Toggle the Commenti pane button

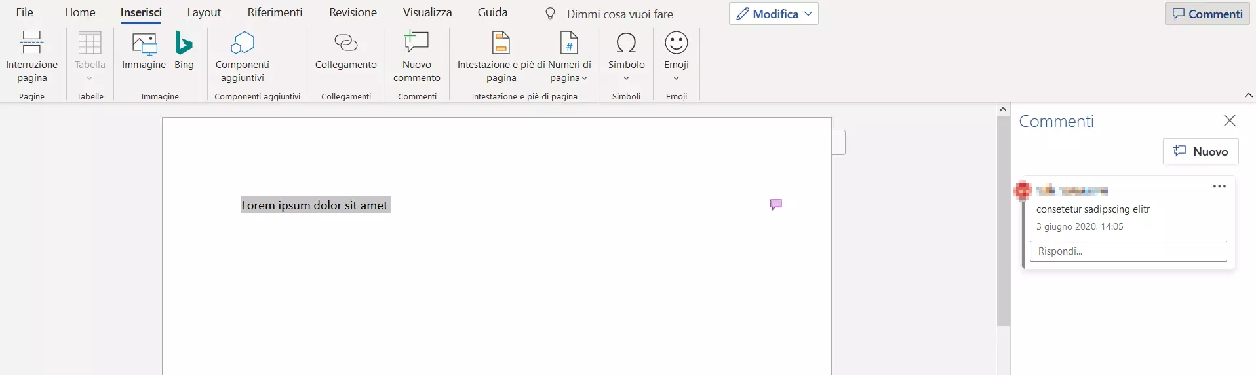click(x=1207, y=14)
